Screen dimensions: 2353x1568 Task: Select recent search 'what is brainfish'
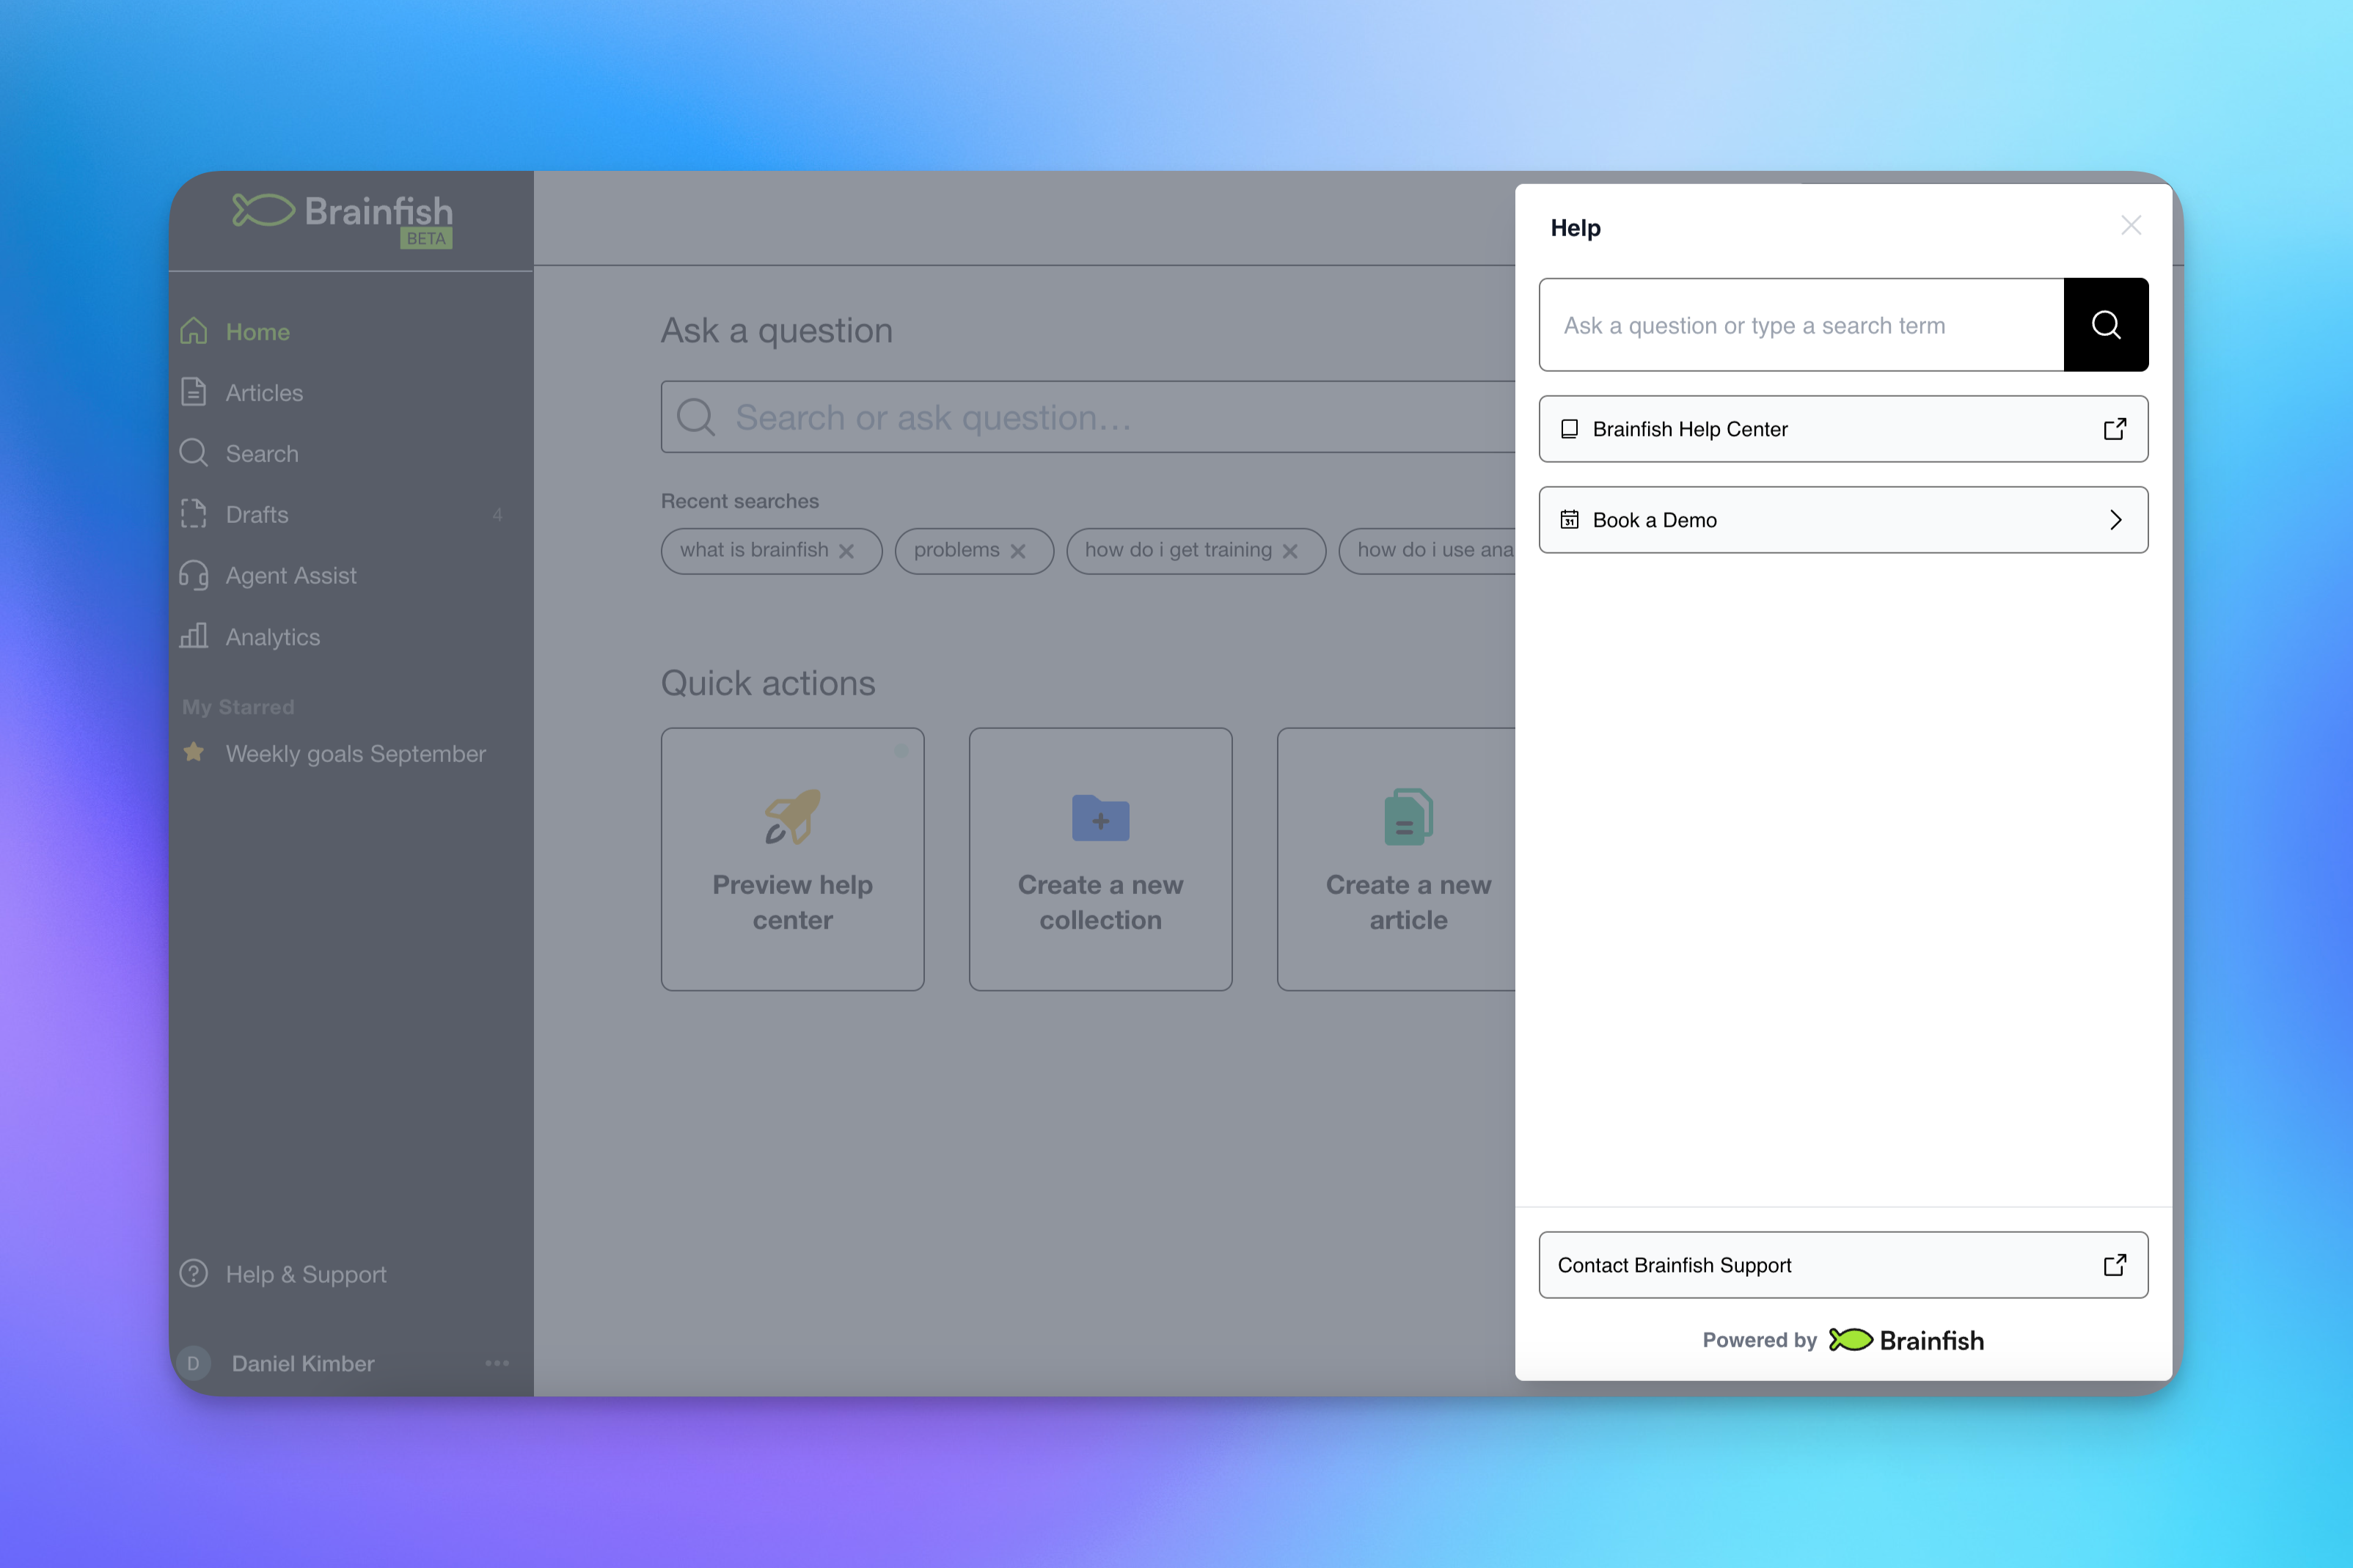(754, 550)
